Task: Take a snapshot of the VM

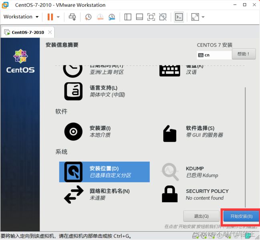Action: 88,17
